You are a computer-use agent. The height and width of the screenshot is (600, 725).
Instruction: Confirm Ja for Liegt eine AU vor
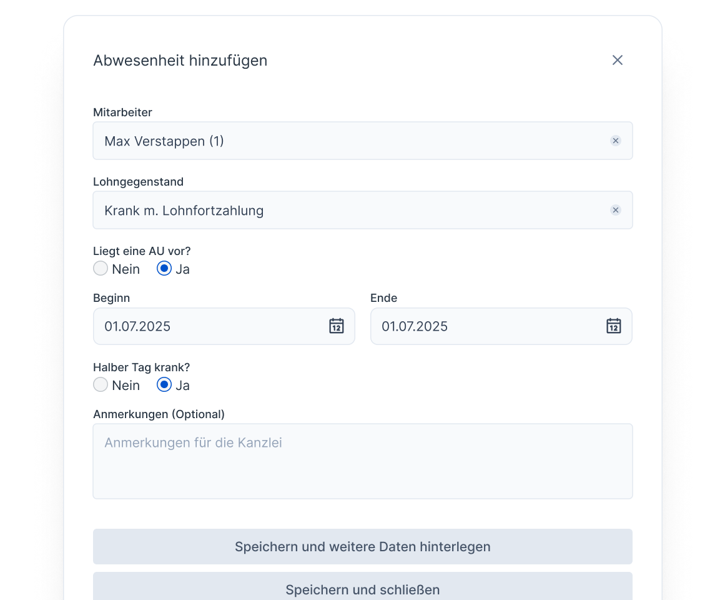coord(164,268)
